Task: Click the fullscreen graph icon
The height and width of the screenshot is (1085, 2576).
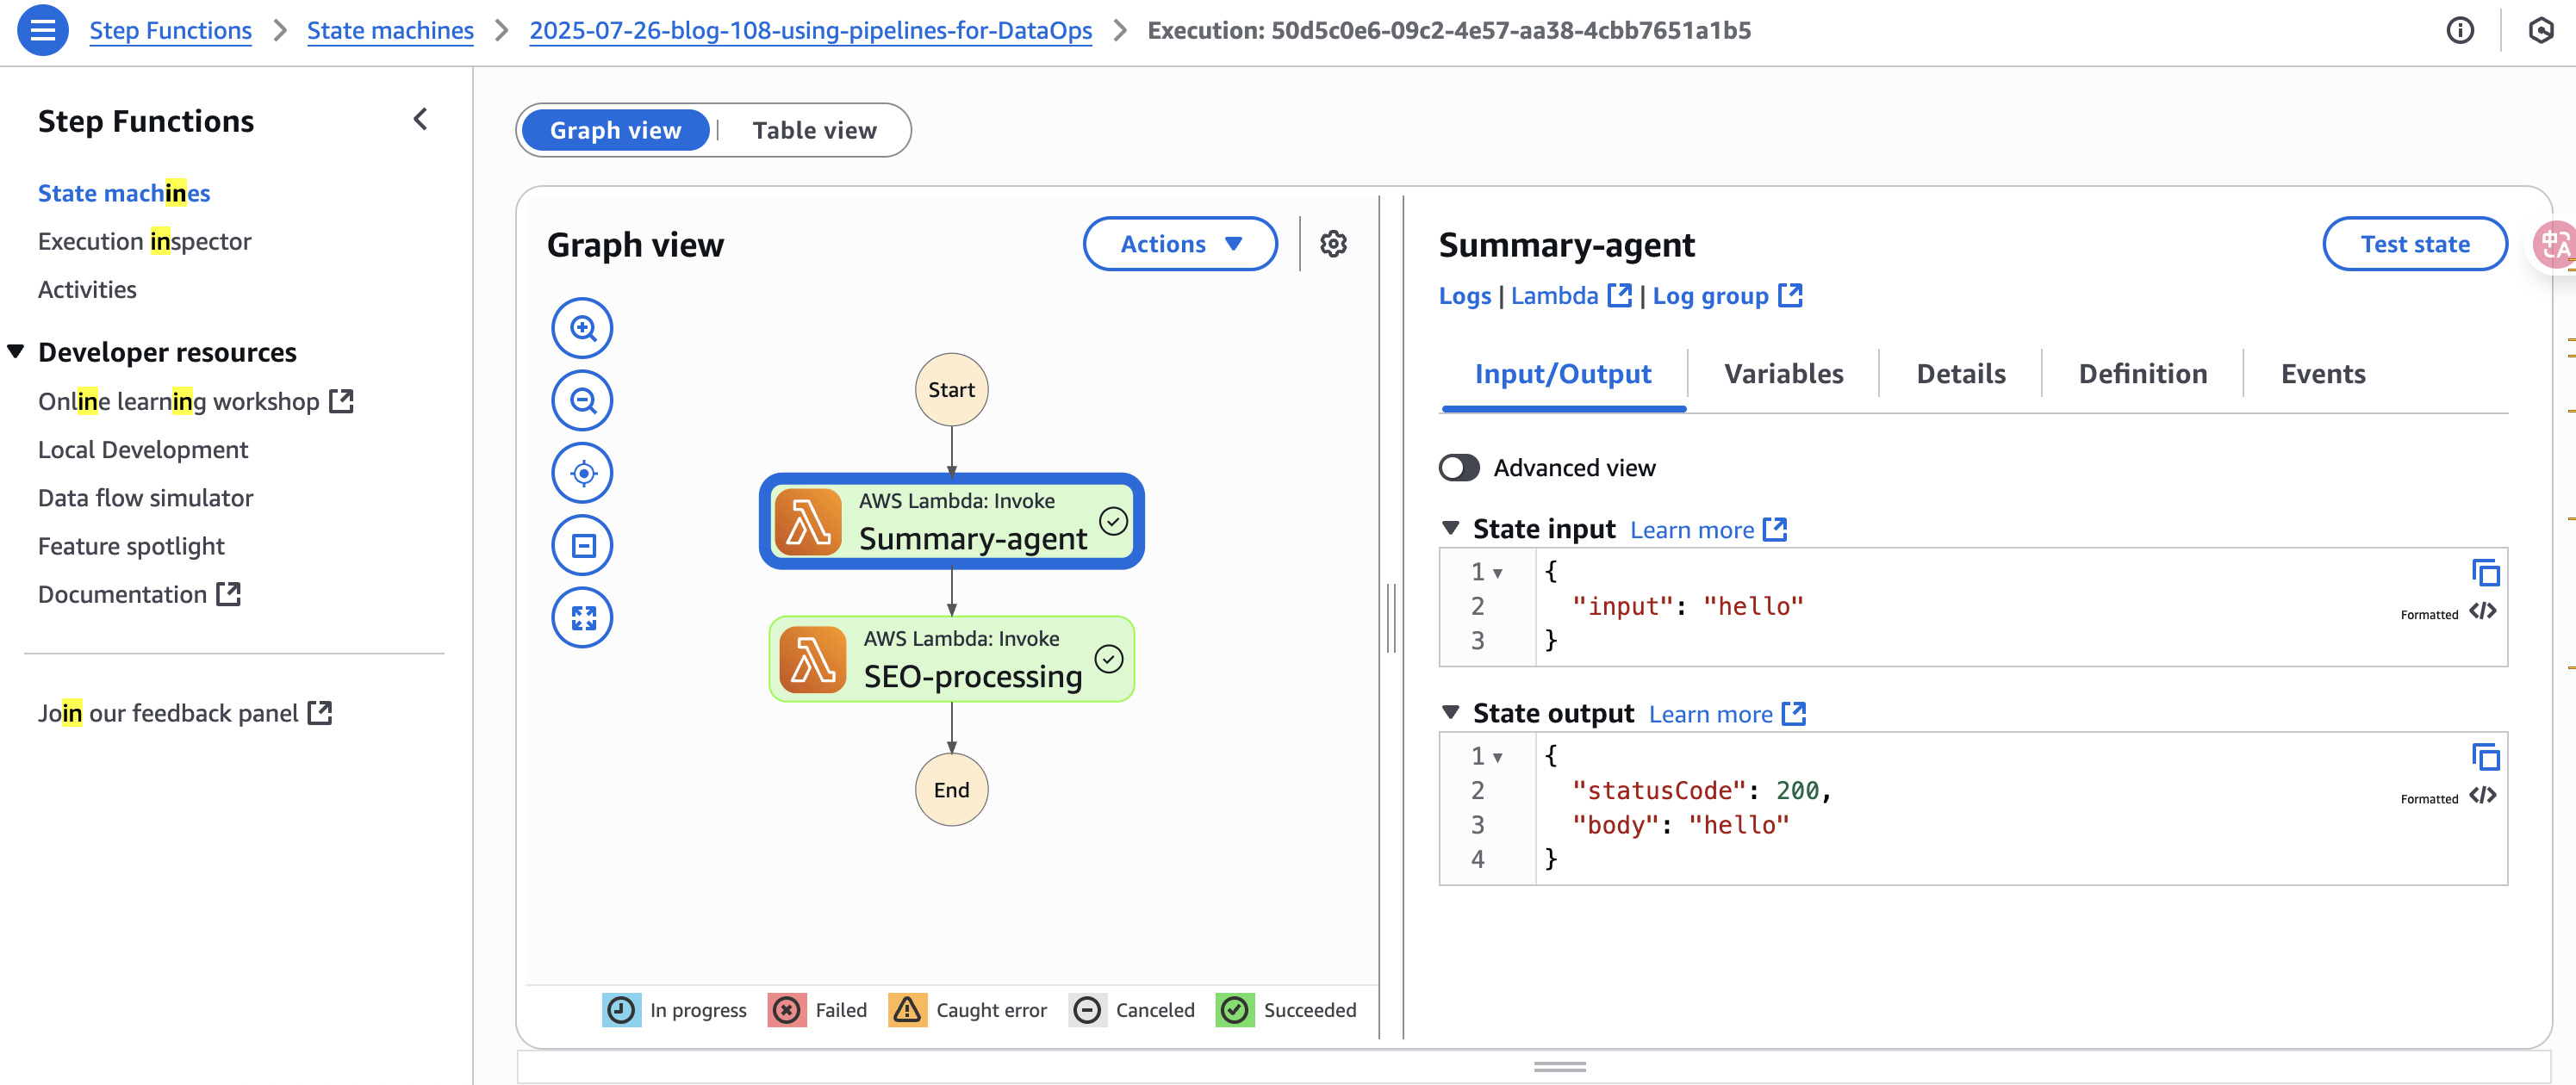Action: coord(582,617)
